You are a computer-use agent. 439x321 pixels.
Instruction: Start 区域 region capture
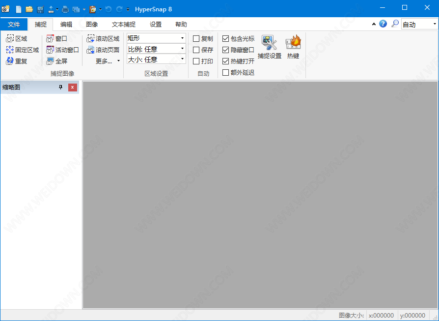tap(17, 39)
